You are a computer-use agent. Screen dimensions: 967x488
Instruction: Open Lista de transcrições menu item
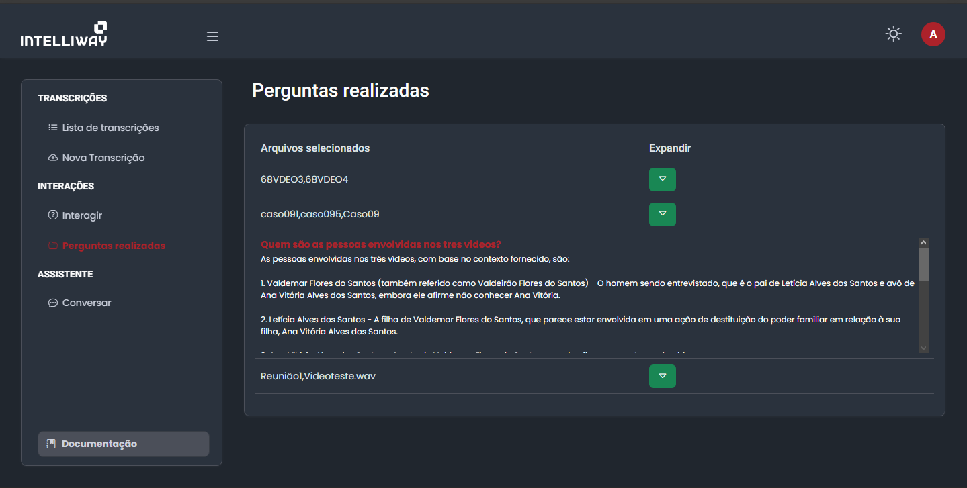point(110,128)
